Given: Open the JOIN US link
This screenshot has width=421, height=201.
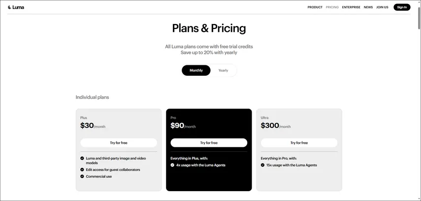Looking at the screenshot, I should [382, 7].
